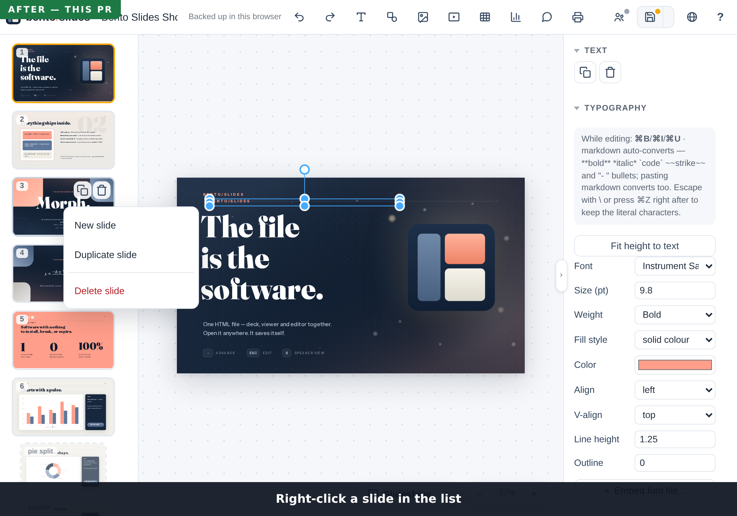Open the V-align dropdown showing top
The width and height of the screenshot is (737, 516).
coord(675,415)
